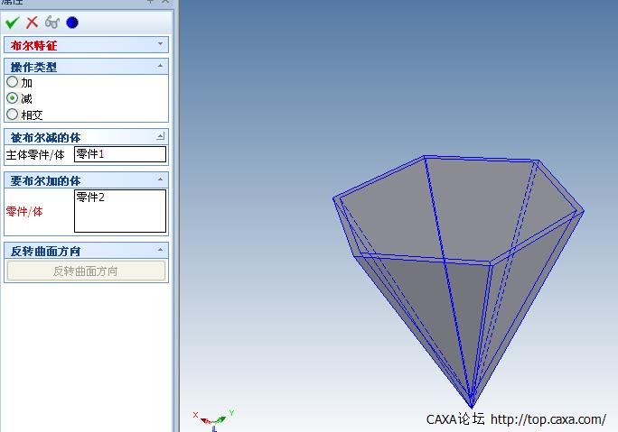Image resolution: width=618 pixels, height=432 pixels.
Task: Select the 加 (add) operation type
Action: pyautogui.click(x=13, y=82)
